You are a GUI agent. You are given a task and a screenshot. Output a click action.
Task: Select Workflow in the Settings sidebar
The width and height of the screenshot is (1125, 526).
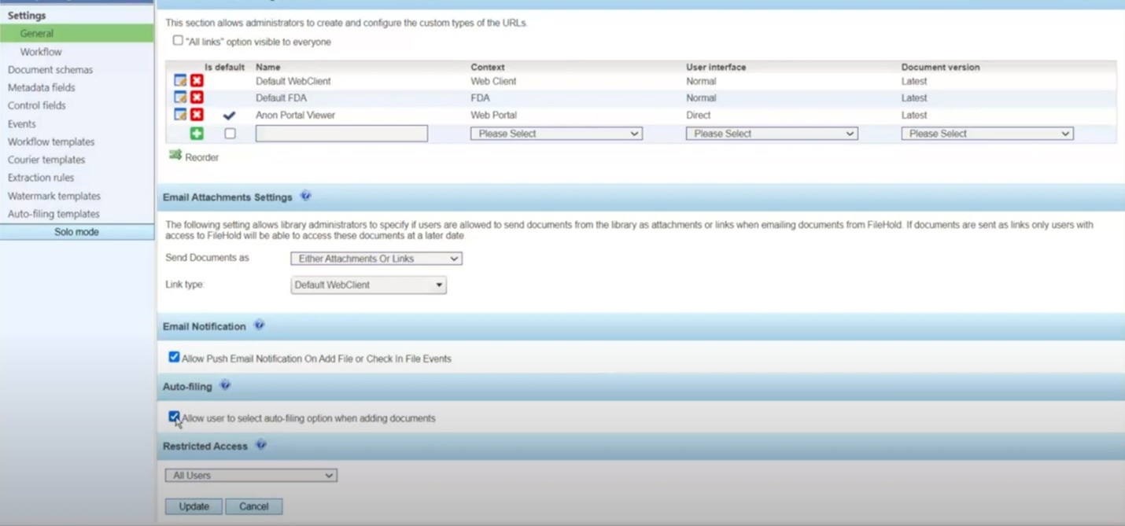(x=40, y=51)
